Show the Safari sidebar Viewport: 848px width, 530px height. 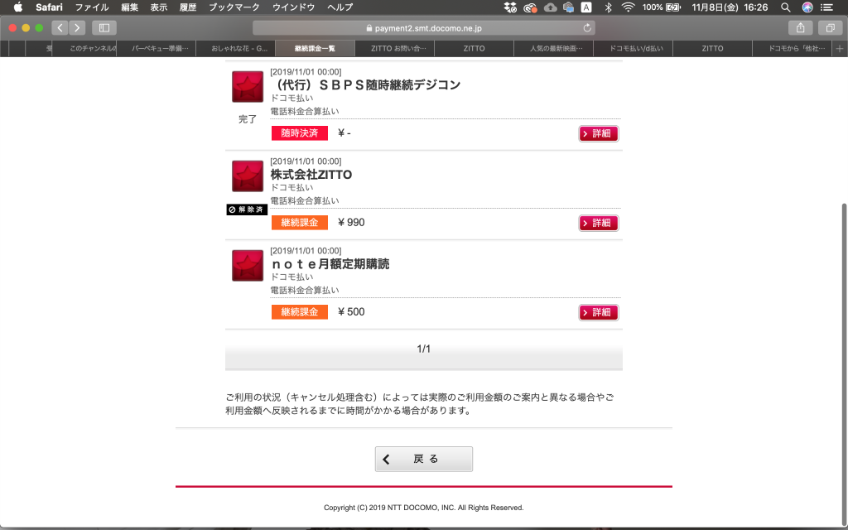(x=104, y=27)
